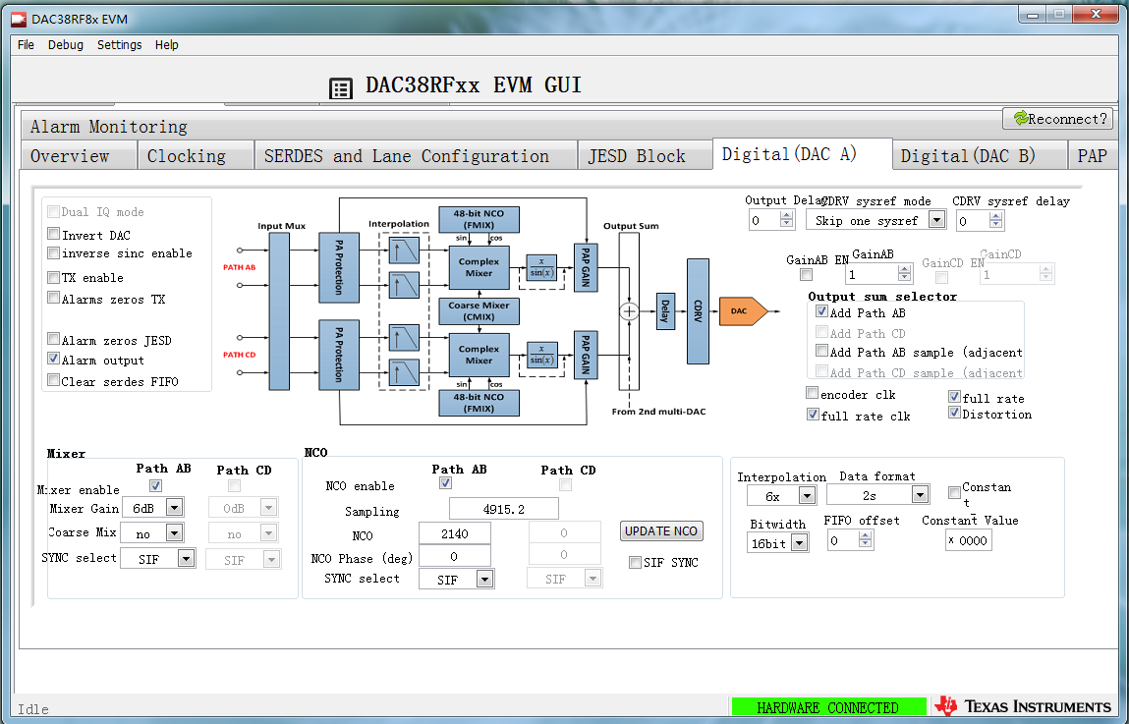Click the top 48-bit NCO (FMIX) block
Viewport: 1129px width, 724px height.
click(x=479, y=219)
